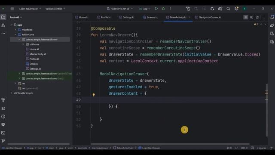
Task: Click the lightbulb intention action on line 48
Action: [94, 95]
